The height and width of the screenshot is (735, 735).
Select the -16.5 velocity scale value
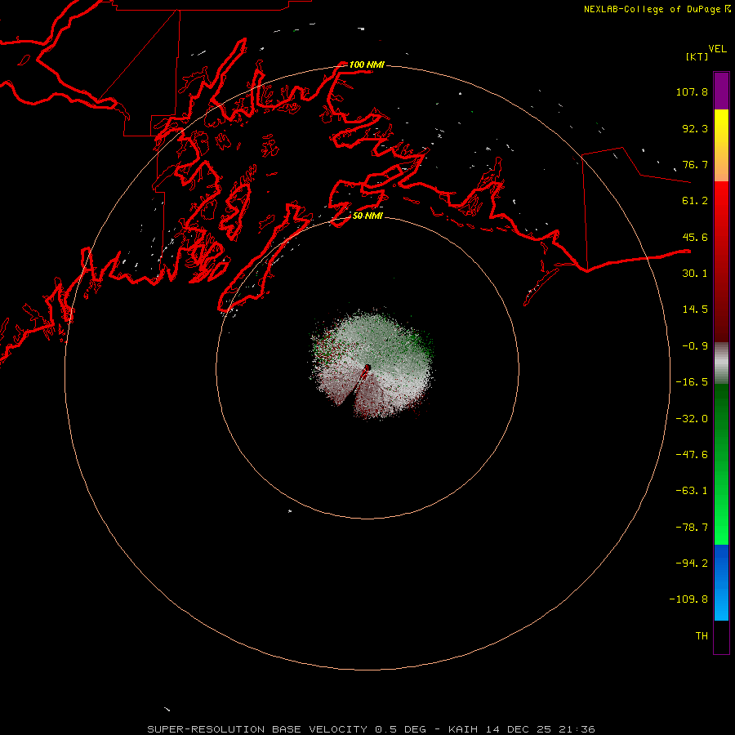pos(692,382)
